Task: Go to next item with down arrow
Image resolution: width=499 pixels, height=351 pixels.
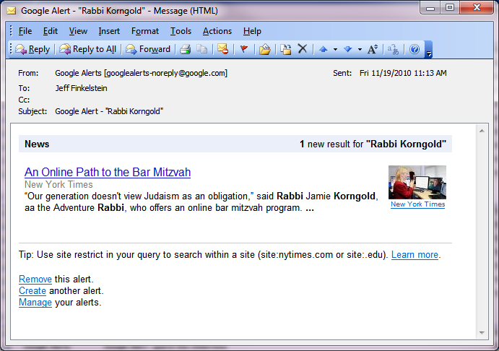Action: point(348,49)
